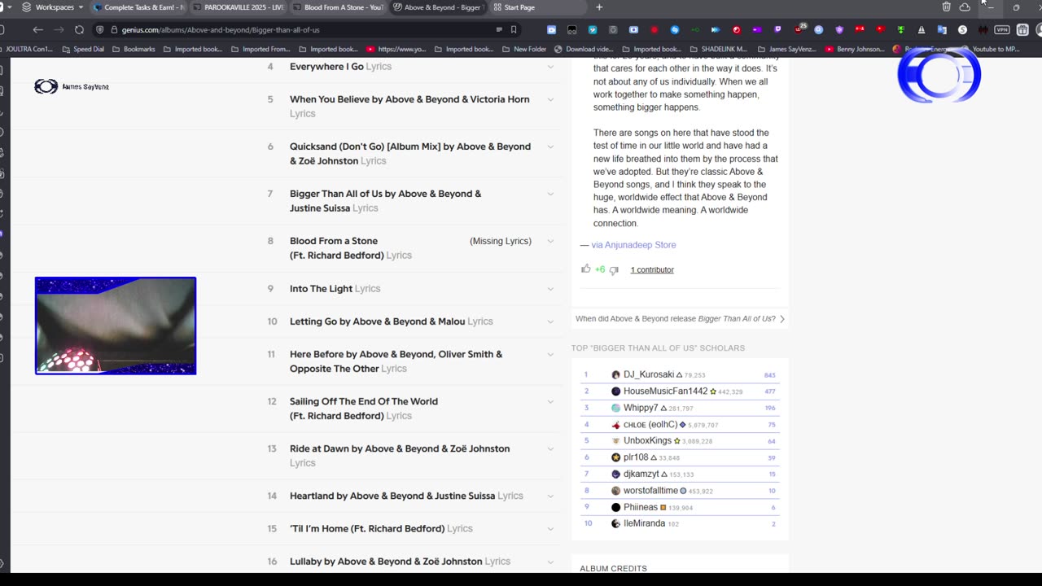Screen dimensions: 1042x586
Task: Click the VLC cone extension icon
Action: pos(922,29)
